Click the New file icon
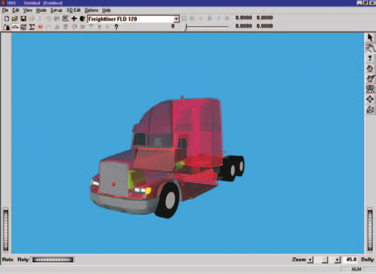This screenshot has height=274, width=376. coord(6,19)
